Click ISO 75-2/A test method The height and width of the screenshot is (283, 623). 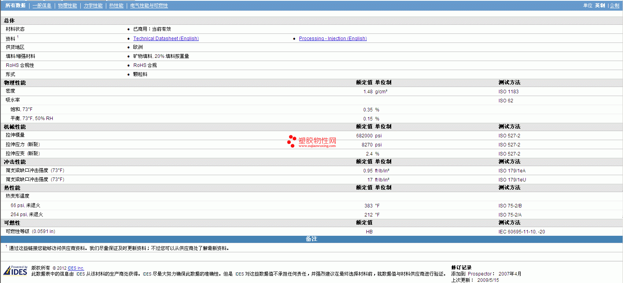[x=510, y=215]
